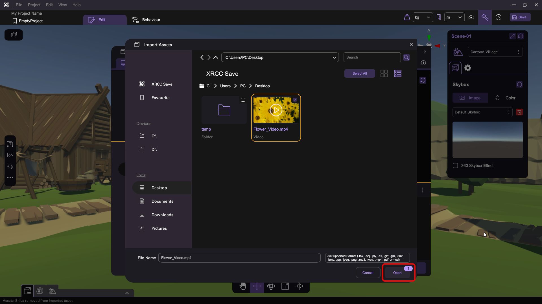The image size is (542, 304).
Task: Go up one folder level
Action: pyautogui.click(x=216, y=57)
